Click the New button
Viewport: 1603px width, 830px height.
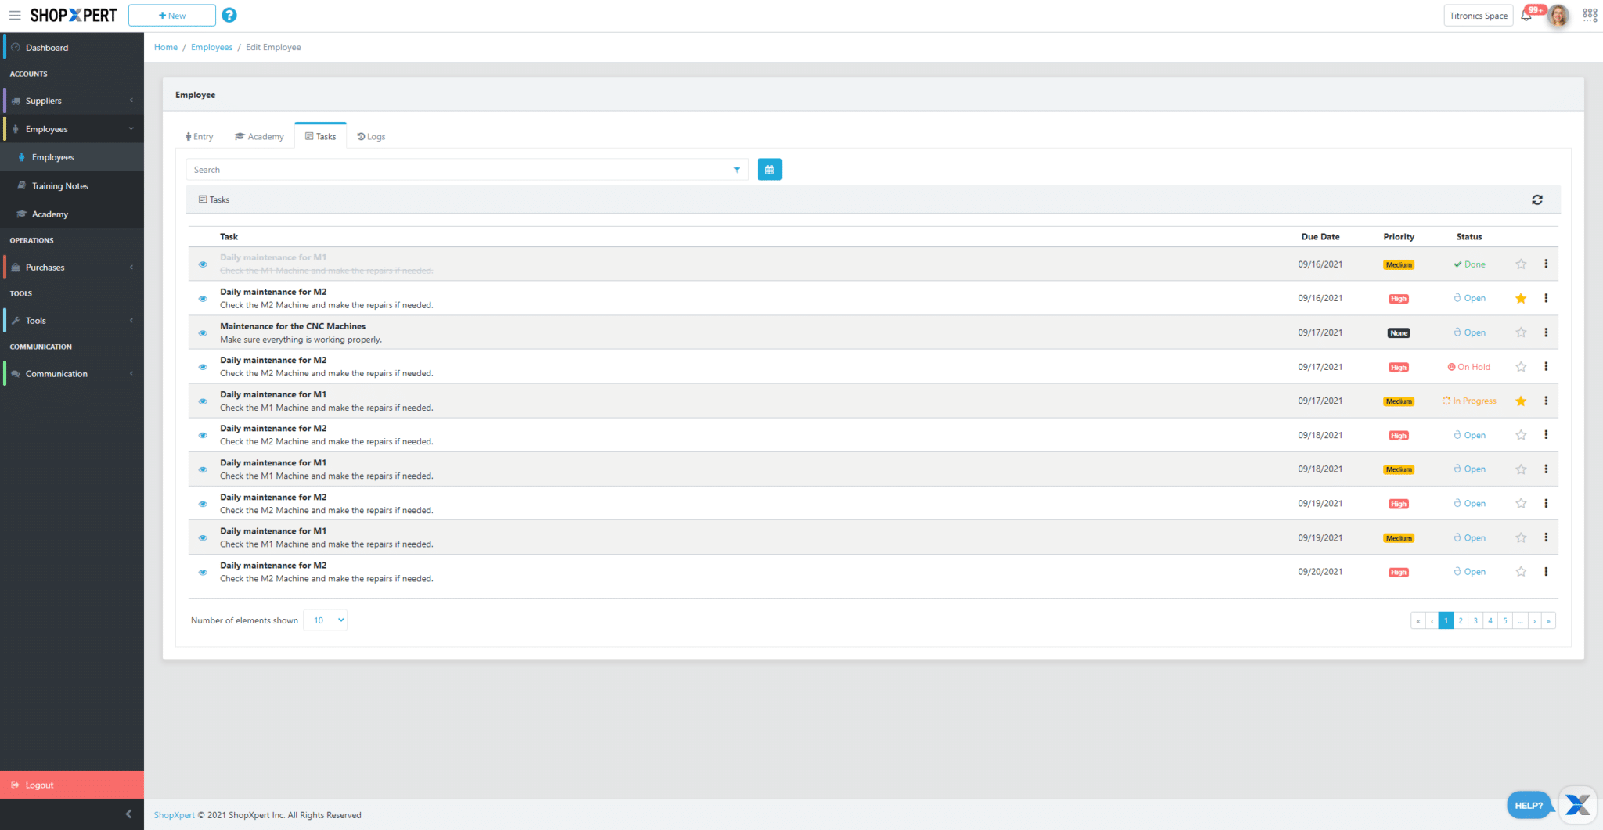(172, 16)
